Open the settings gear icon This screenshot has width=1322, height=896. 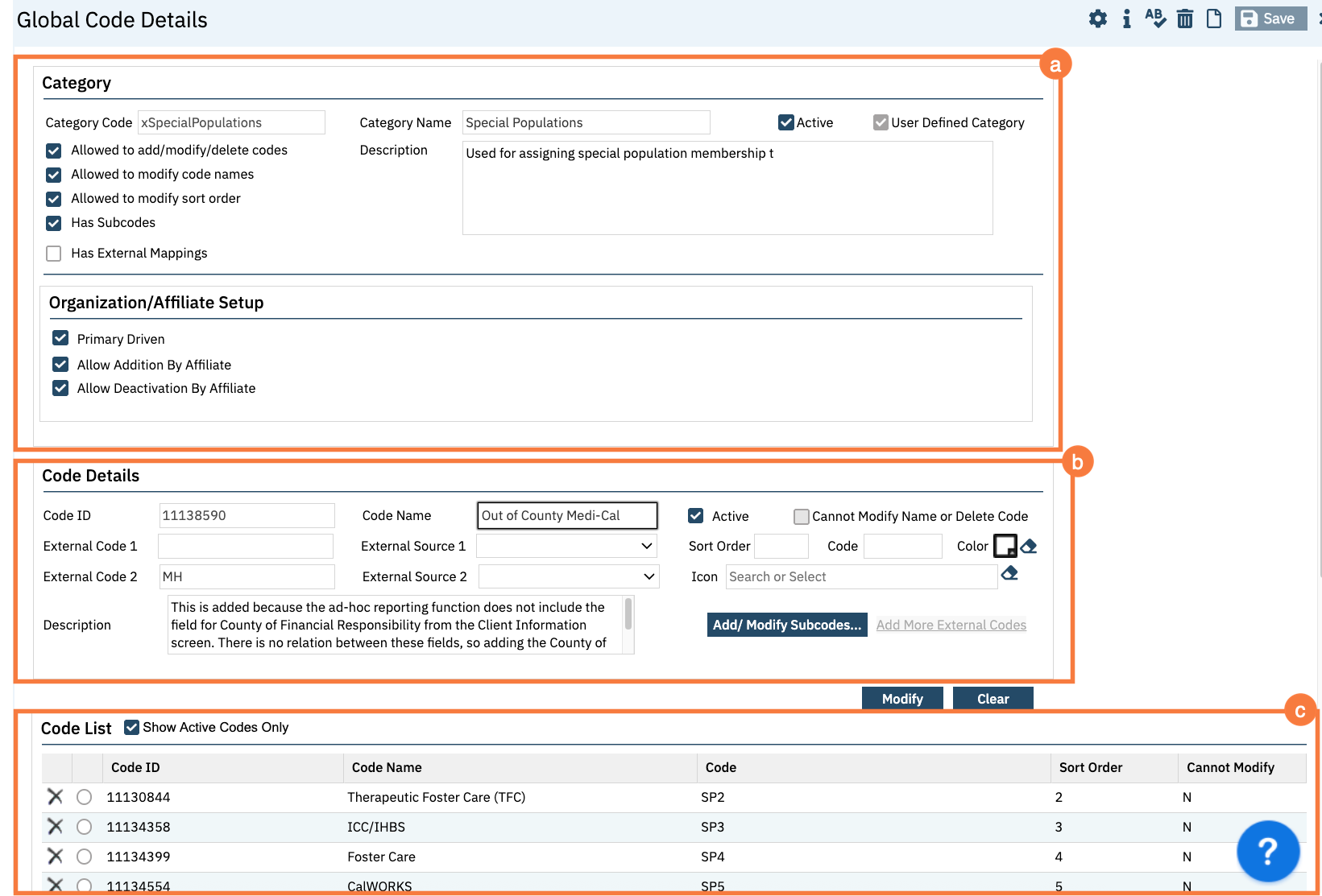click(1097, 19)
